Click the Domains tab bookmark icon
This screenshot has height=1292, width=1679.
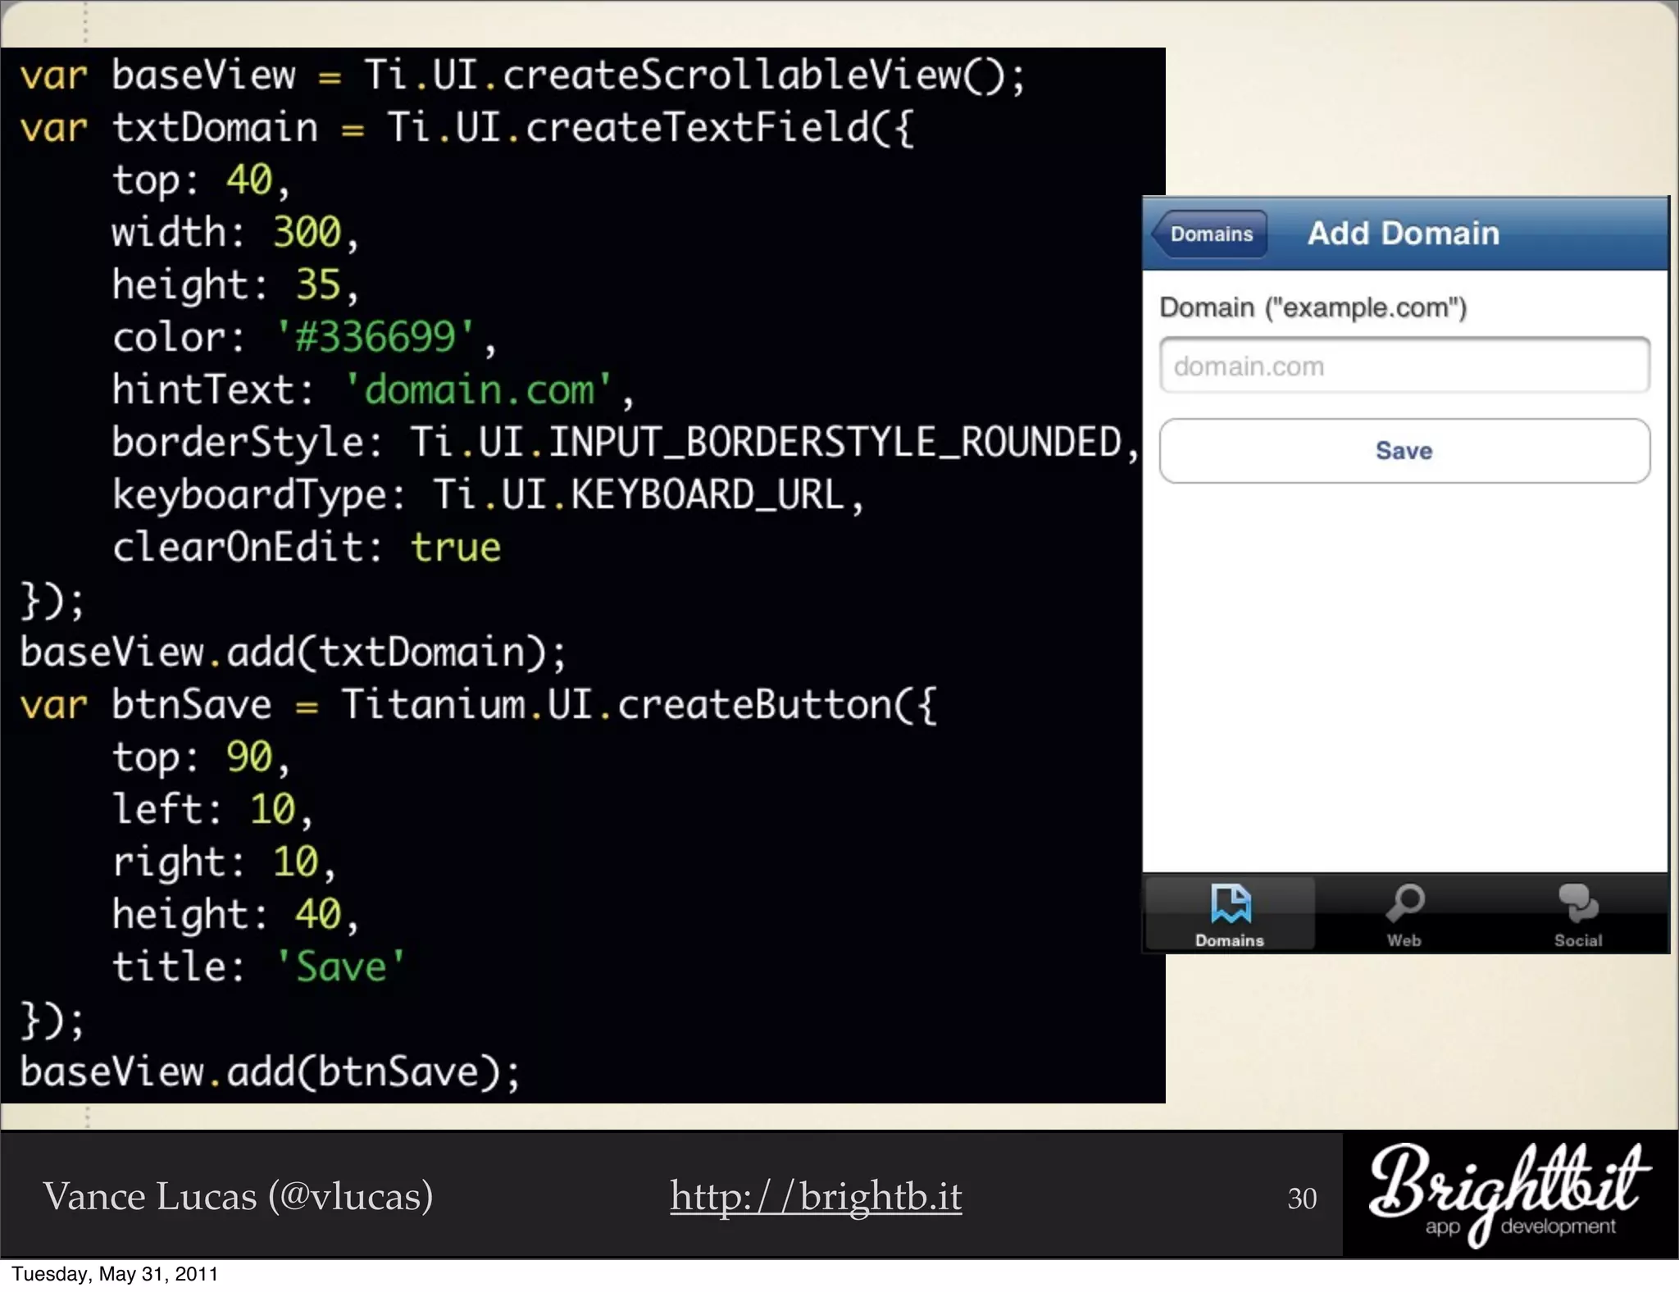(1230, 903)
